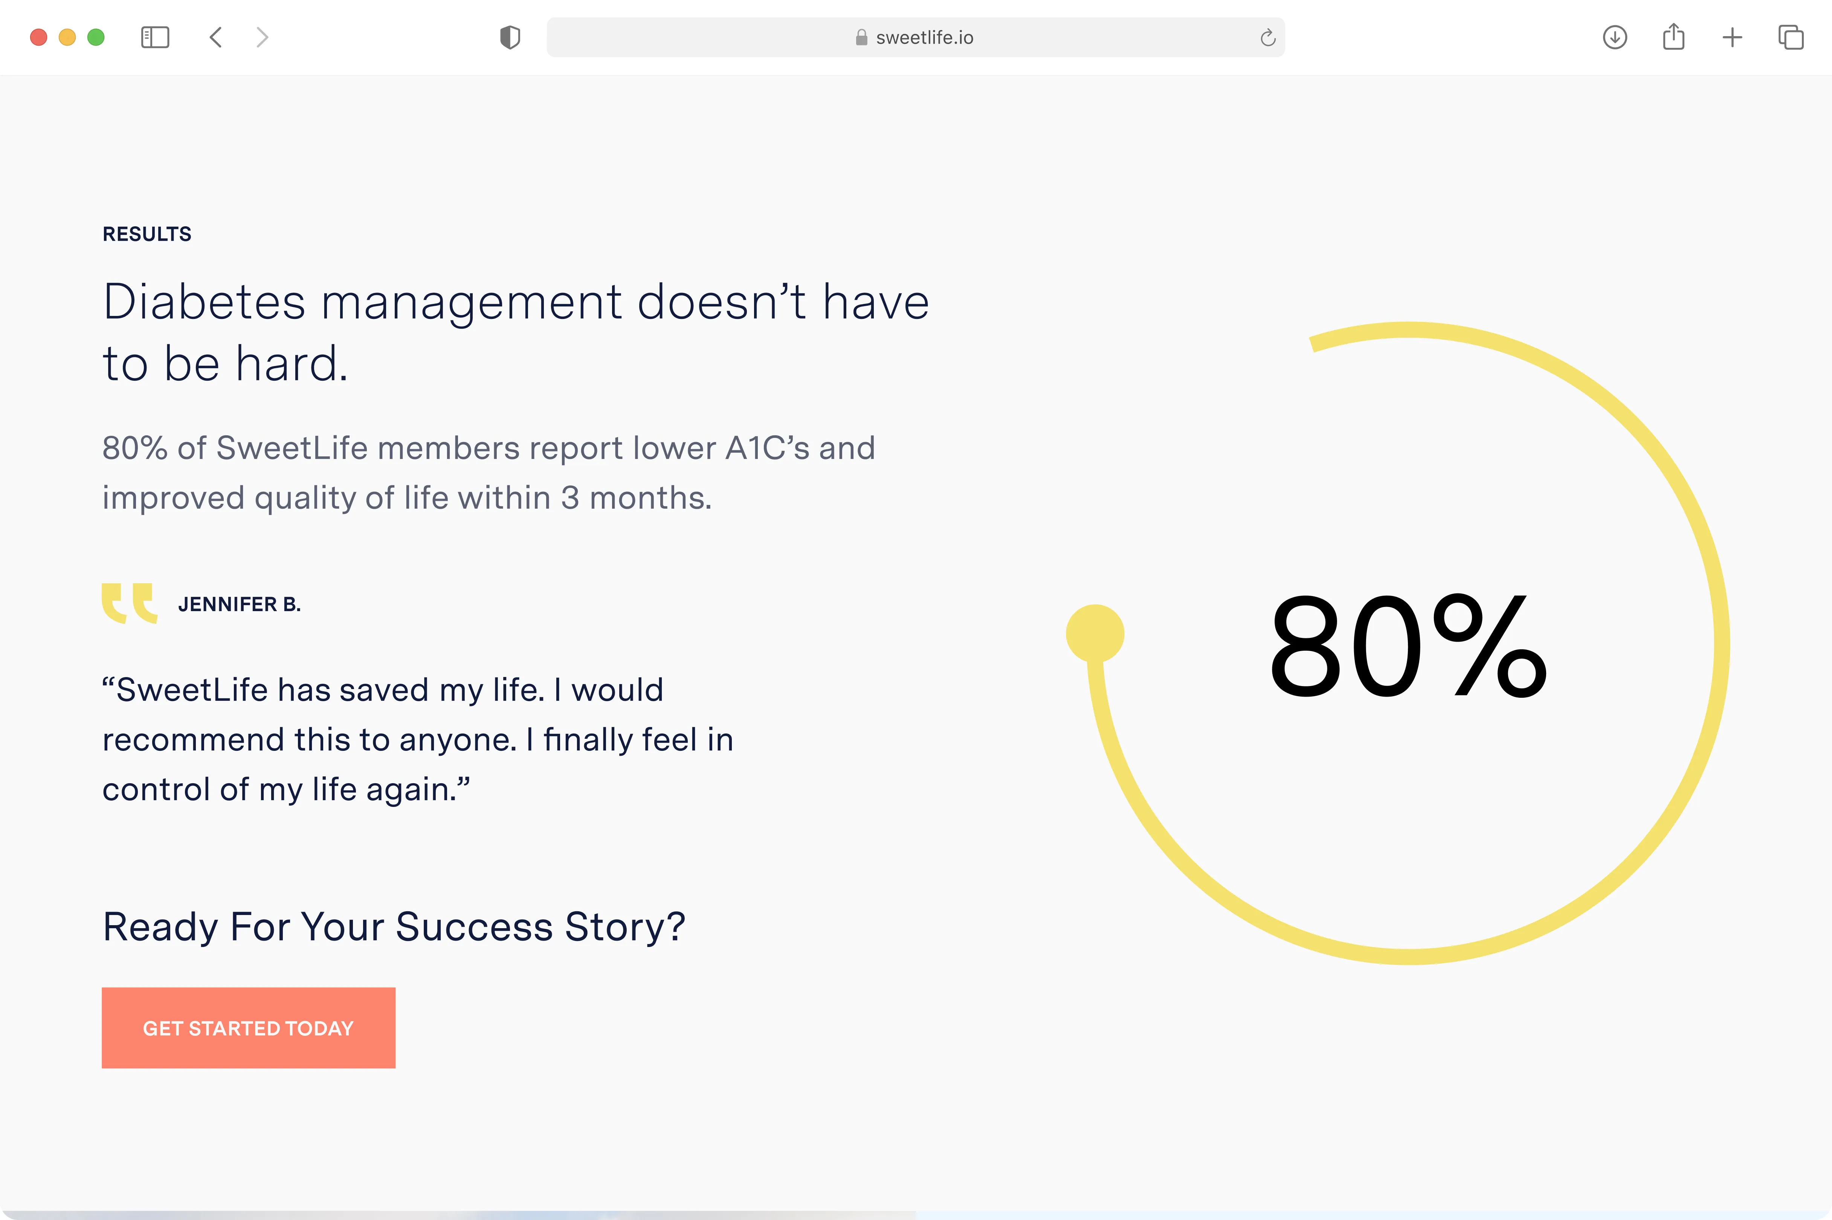Go back to the previous page
Image resolution: width=1832 pixels, height=1220 pixels.
[216, 37]
